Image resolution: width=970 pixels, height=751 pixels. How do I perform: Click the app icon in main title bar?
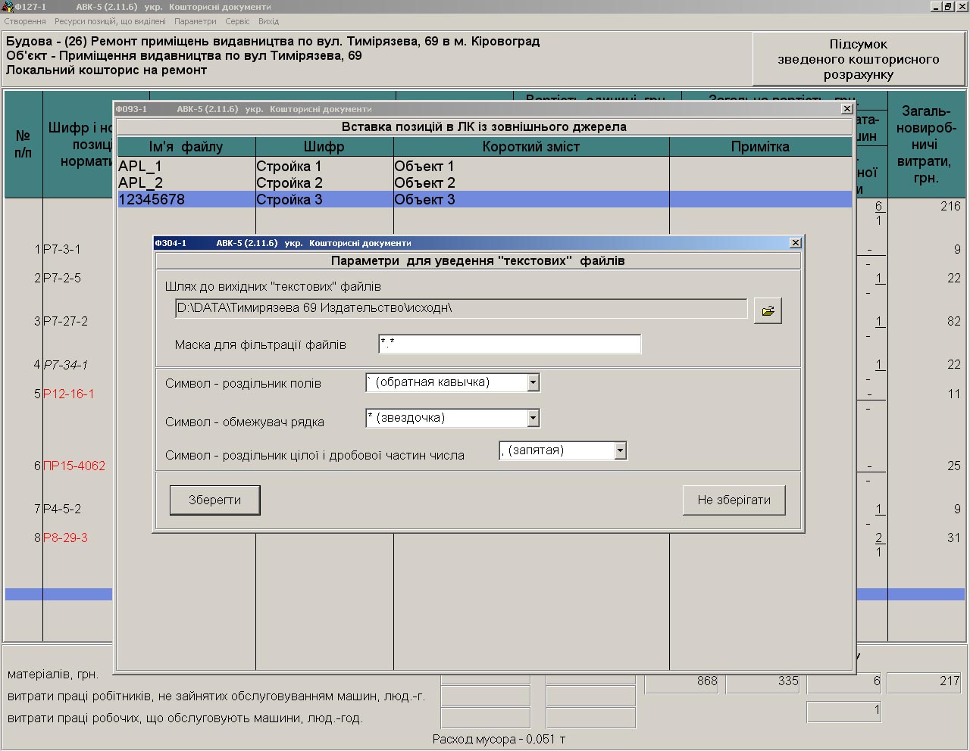click(x=8, y=7)
